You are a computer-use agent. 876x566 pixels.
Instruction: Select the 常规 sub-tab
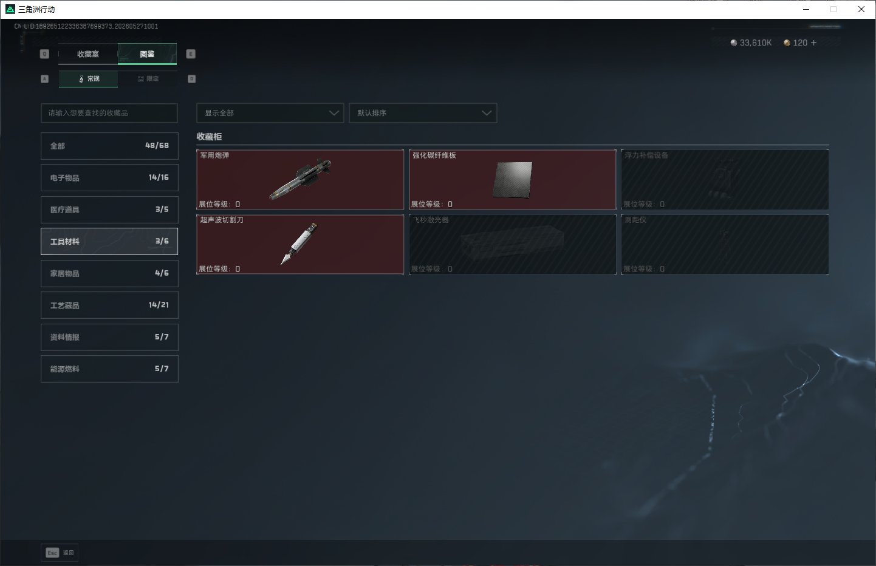pyautogui.click(x=89, y=79)
